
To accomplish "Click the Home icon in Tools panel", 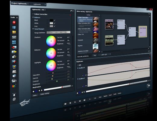I will 14,95.
